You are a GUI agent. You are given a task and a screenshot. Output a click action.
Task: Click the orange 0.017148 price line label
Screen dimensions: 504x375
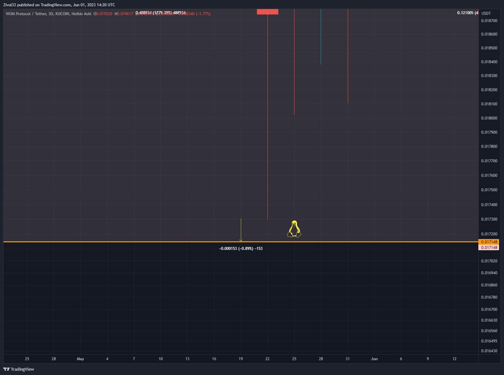point(489,242)
